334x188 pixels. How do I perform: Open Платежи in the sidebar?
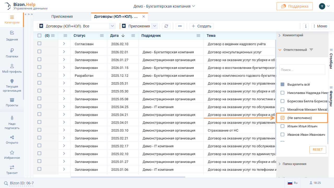tap(12, 53)
